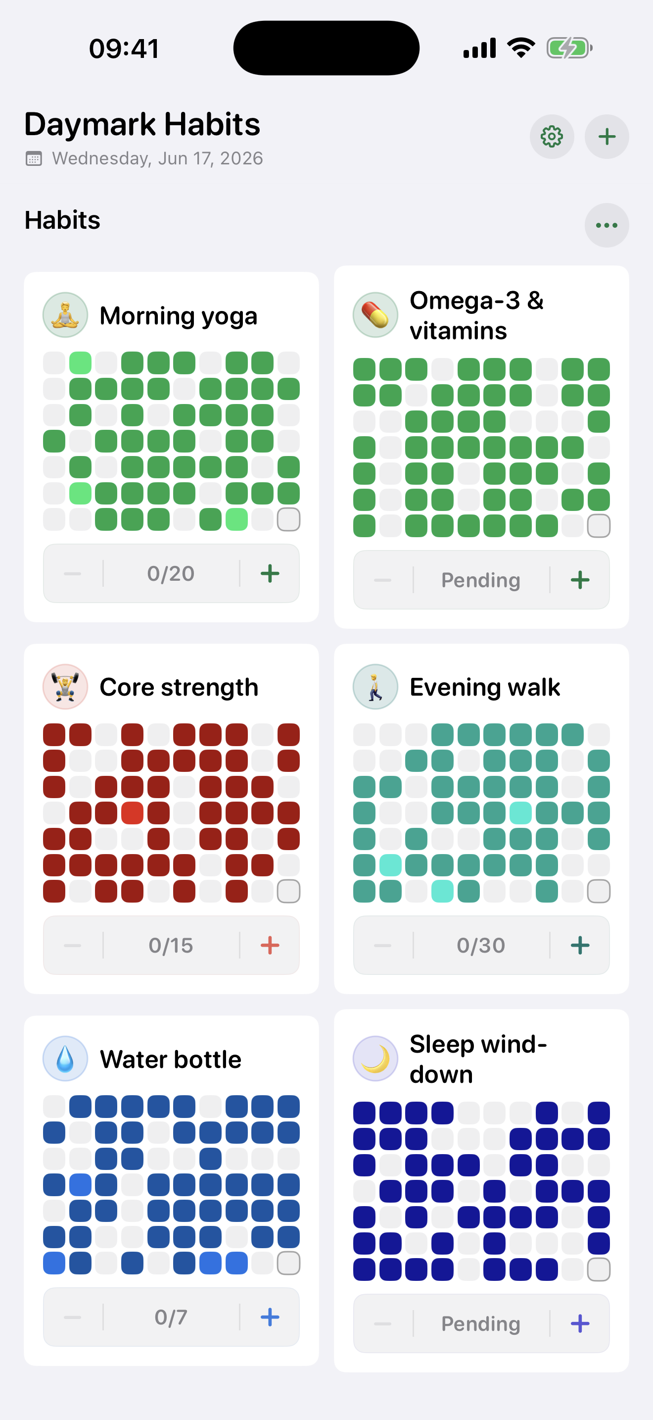Tap the Sleep wind-down moon icon
Image resolution: width=653 pixels, height=1420 pixels.
[x=375, y=1059]
